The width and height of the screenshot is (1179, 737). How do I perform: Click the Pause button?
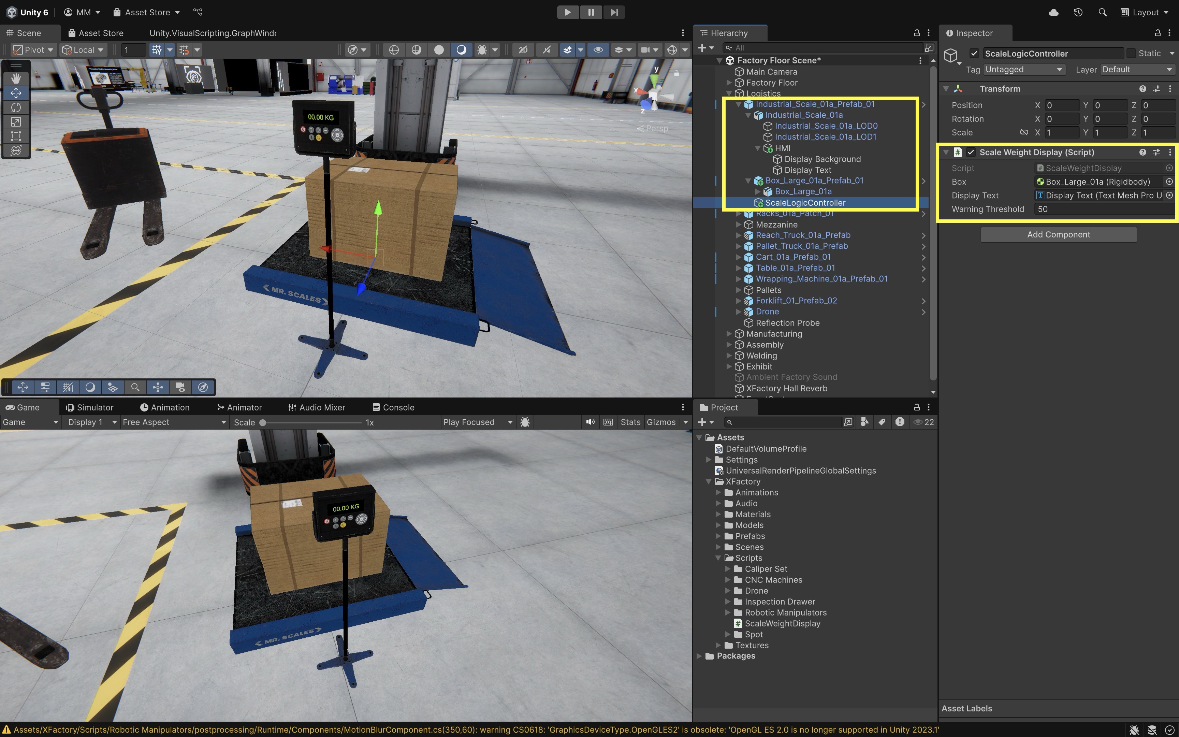591,12
